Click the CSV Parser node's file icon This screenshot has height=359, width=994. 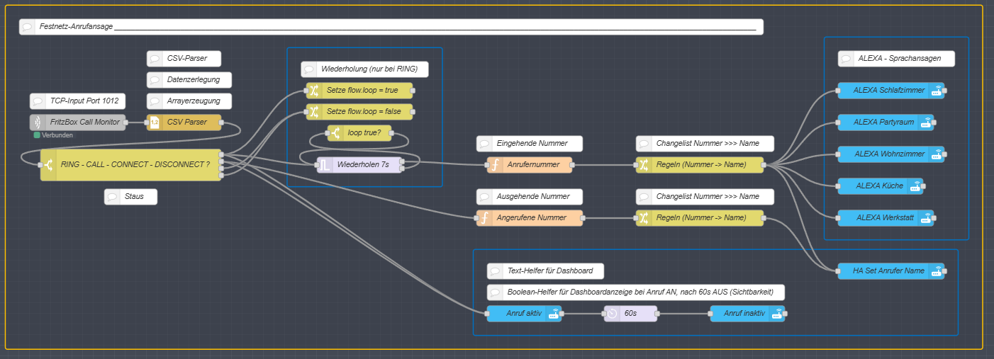pos(155,122)
